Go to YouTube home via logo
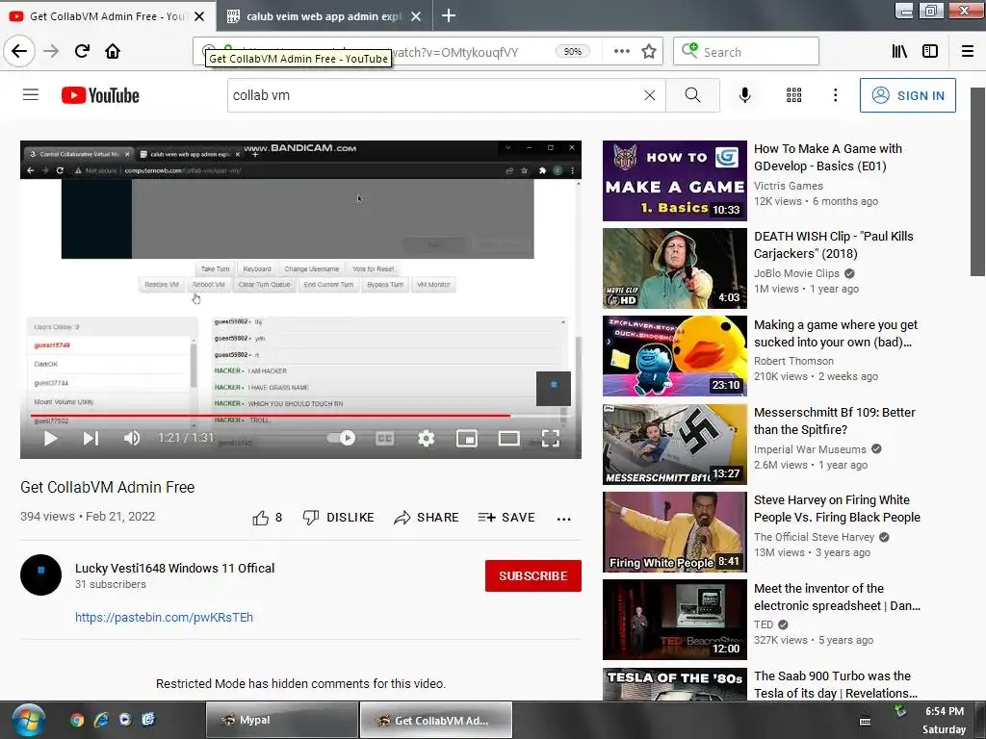Screen dimensions: 986x739 click(x=100, y=95)
